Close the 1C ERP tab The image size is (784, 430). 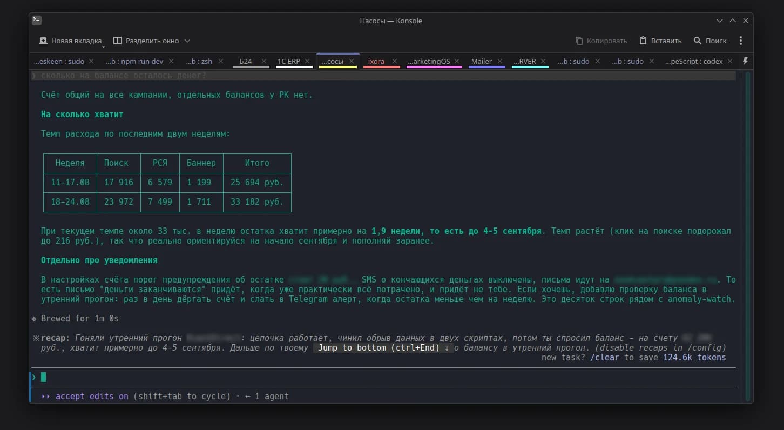point(308,62)
